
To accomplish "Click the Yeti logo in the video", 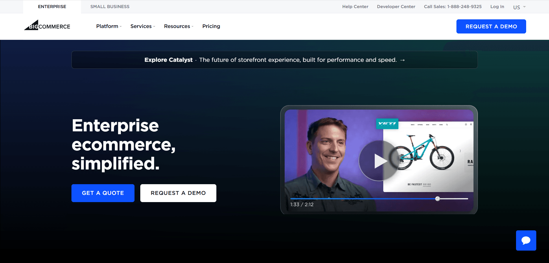I will 387,124.
